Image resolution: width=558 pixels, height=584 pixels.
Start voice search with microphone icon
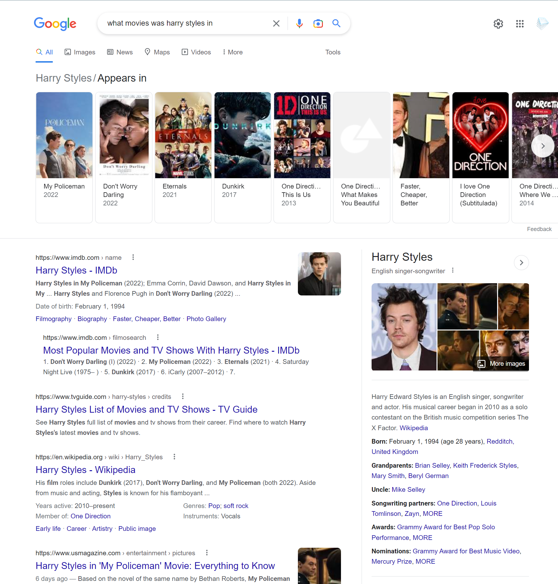point(299,23)
